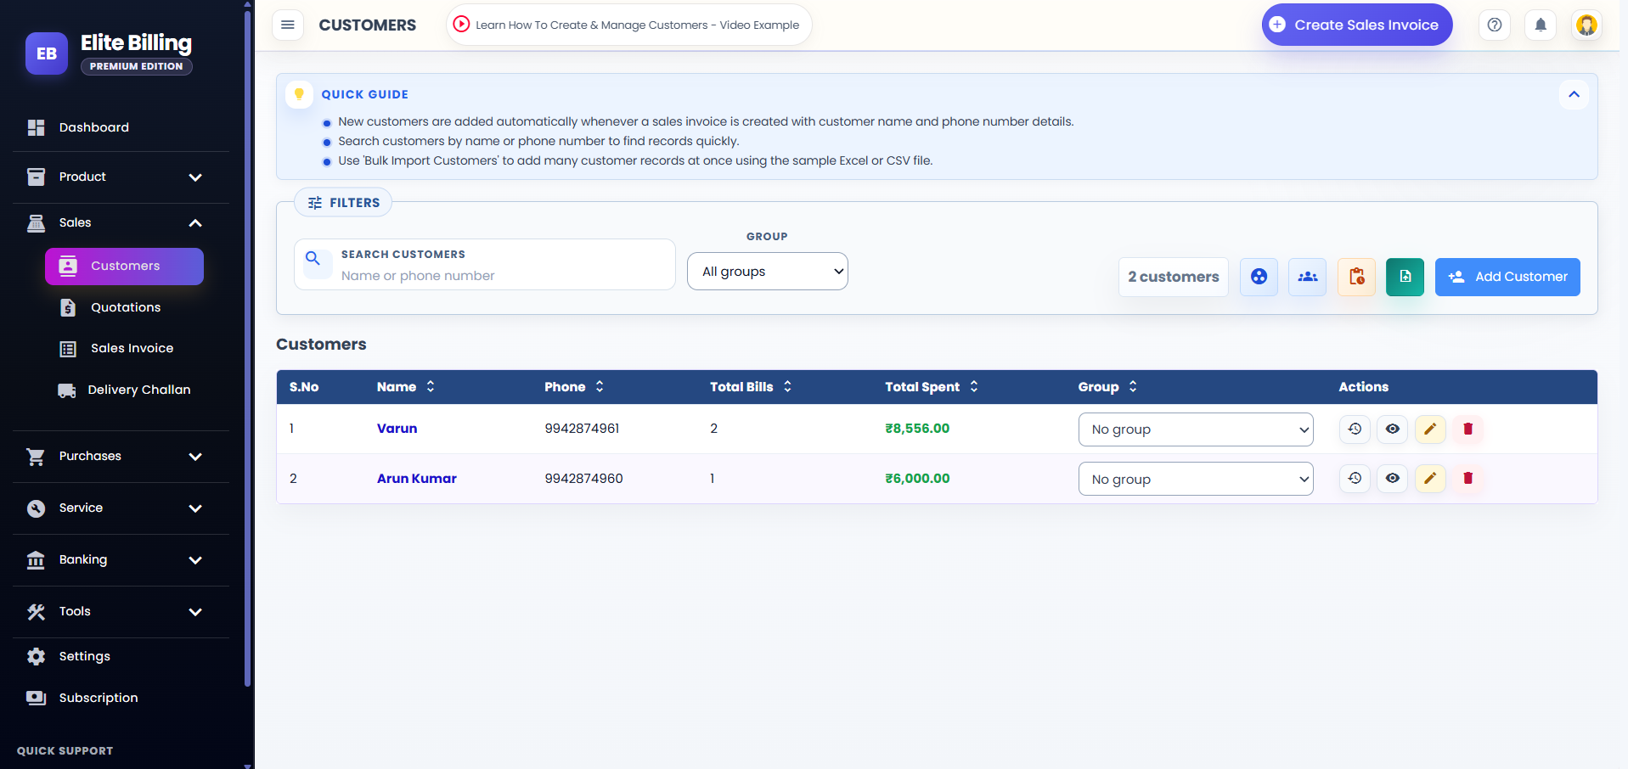
Task: Open Sales Invoice in the sidebar
Action: click(x=125, y=348)
